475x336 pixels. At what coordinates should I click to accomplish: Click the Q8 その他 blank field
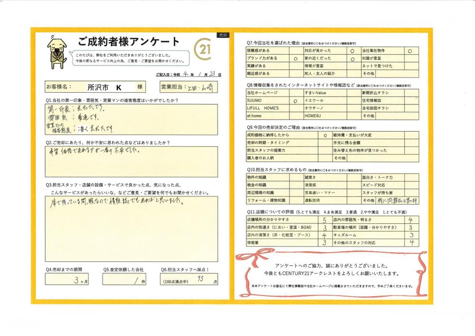coord(397,116)
